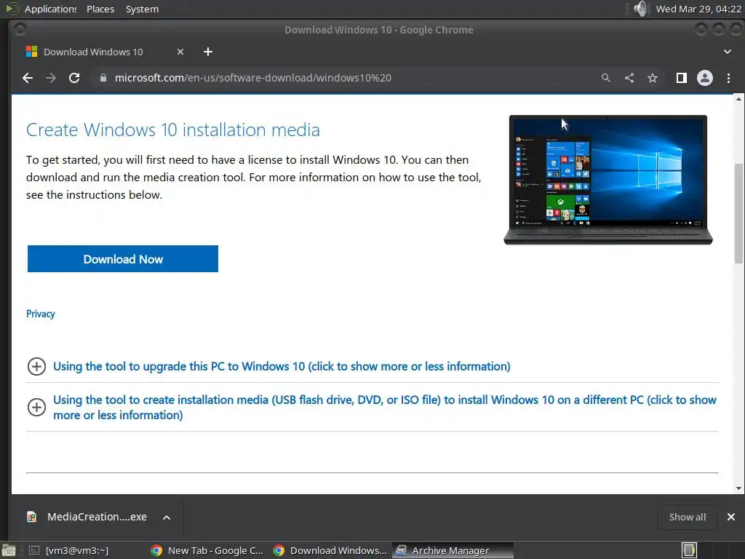
Task: Close the Download Windows 10 tab
Action: click(180, 52)
